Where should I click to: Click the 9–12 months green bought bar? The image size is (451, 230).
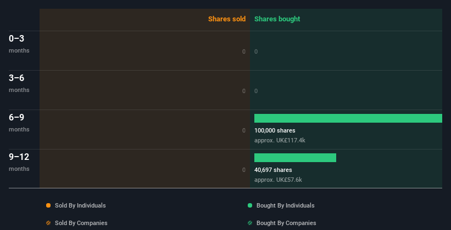pos(295,158)
